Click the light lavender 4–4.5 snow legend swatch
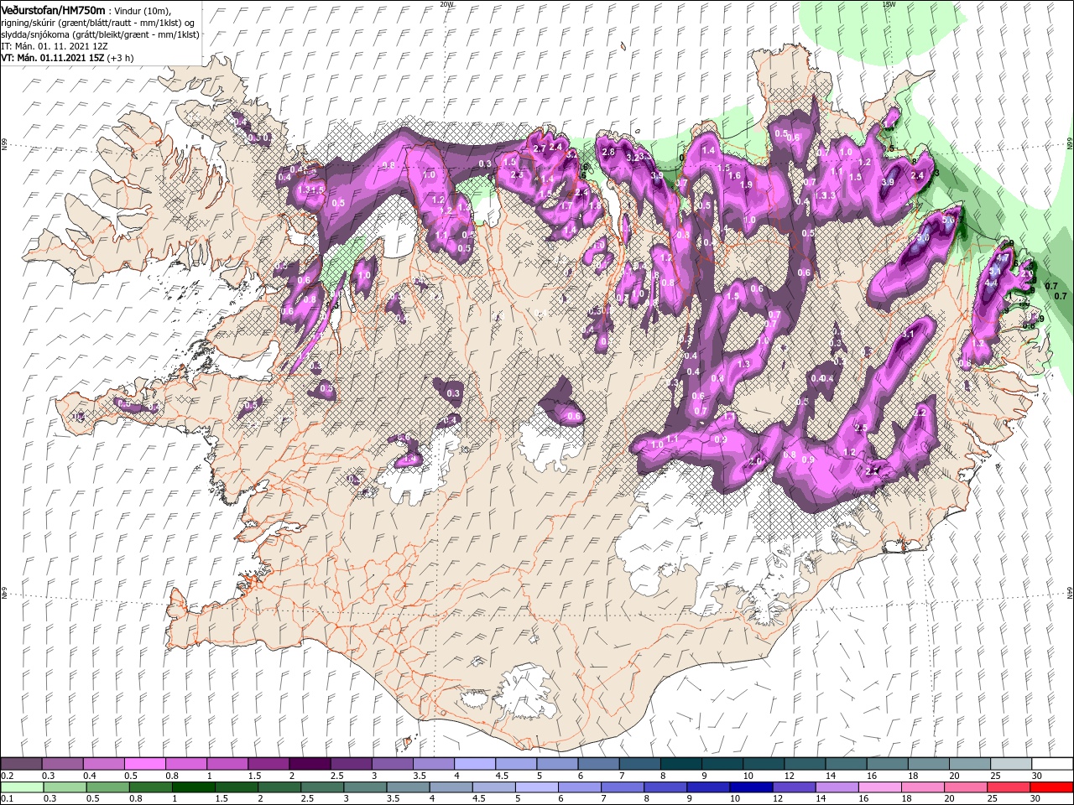 click(x=474, y=763)
